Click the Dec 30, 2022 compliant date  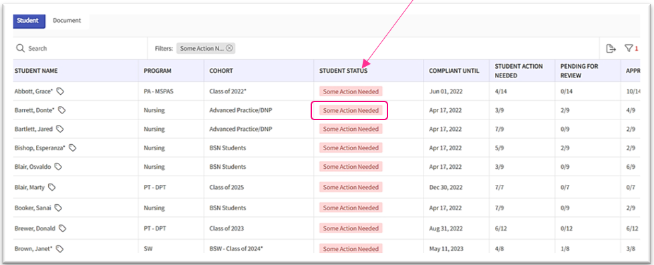tap(446, 188)
